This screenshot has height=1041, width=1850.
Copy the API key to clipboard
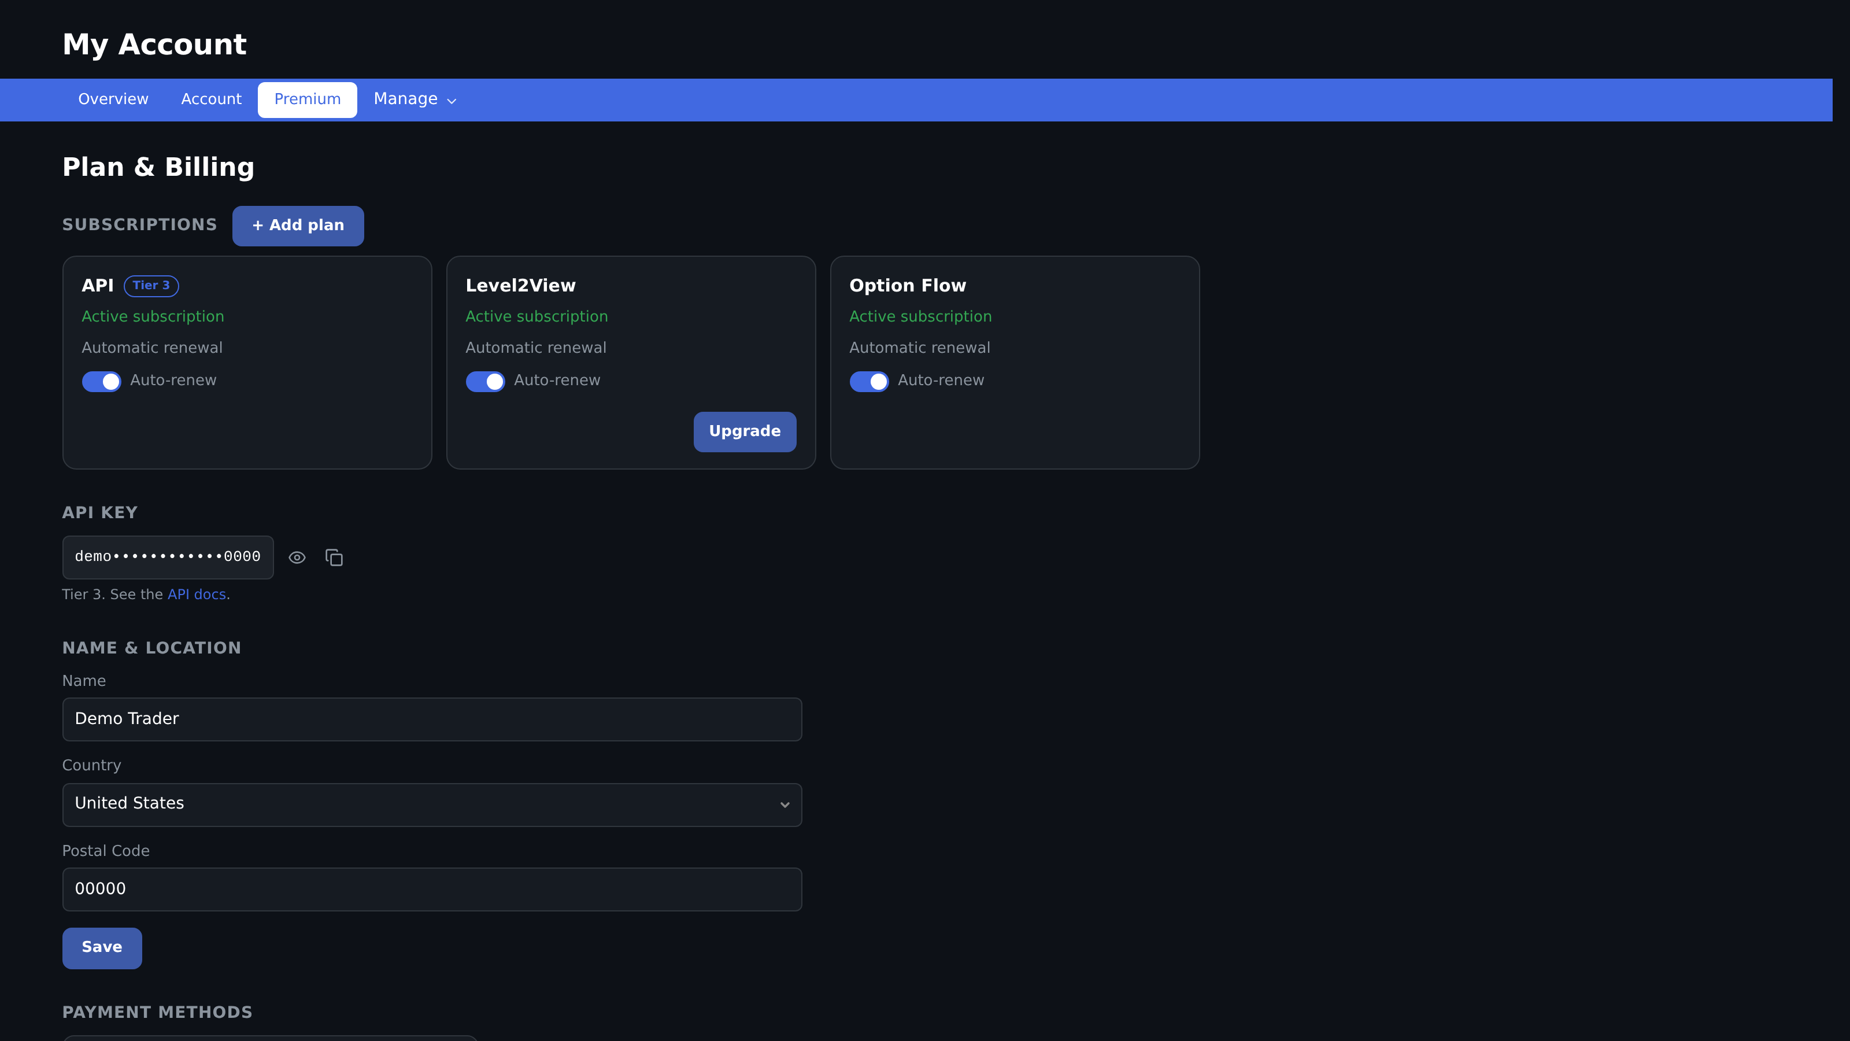(x=334, y=558)
